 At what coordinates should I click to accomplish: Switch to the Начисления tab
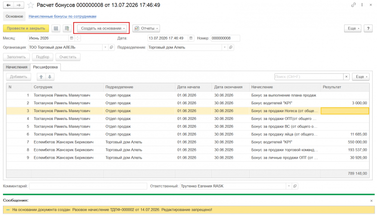pos(17,67)
